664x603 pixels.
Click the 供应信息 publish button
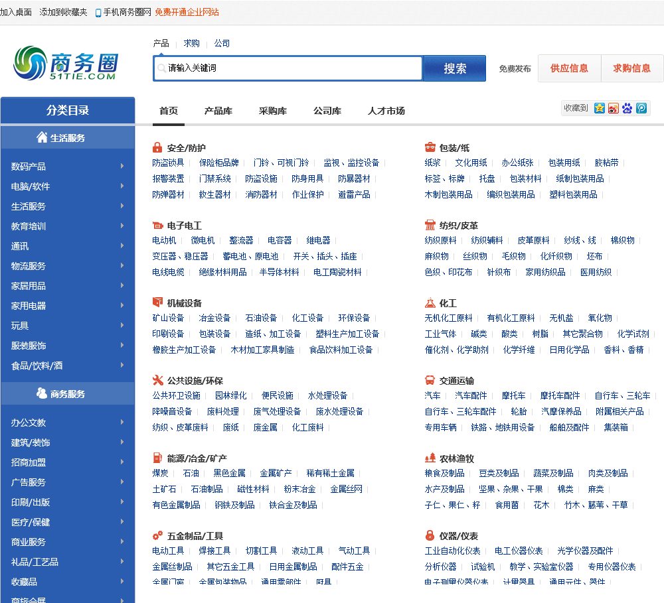coord(569,68)
